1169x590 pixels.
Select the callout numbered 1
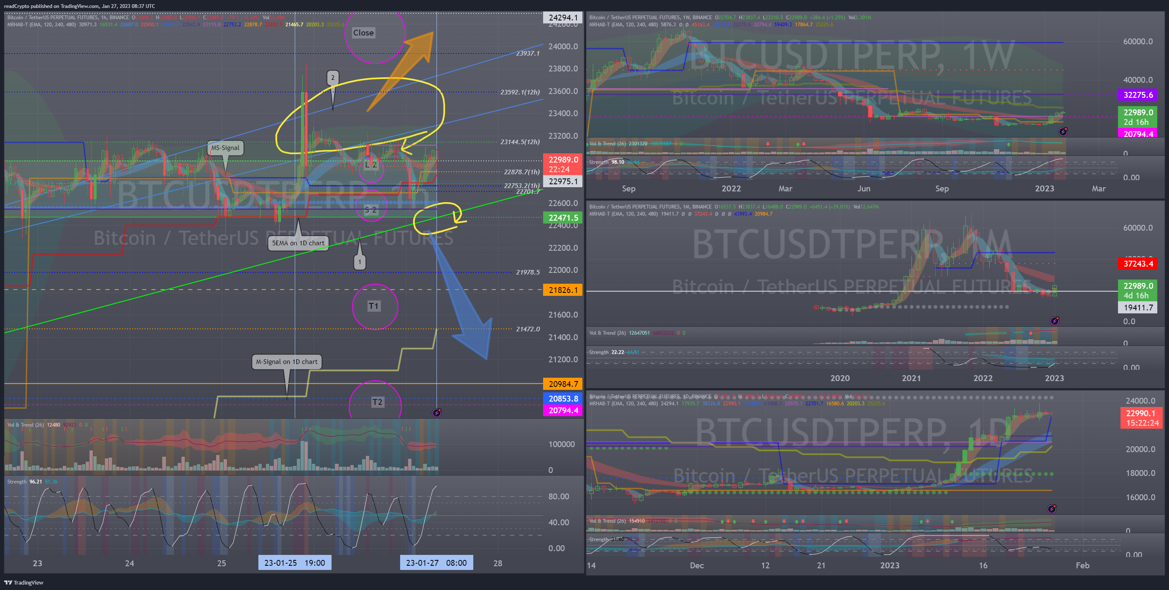coord(360,262)
